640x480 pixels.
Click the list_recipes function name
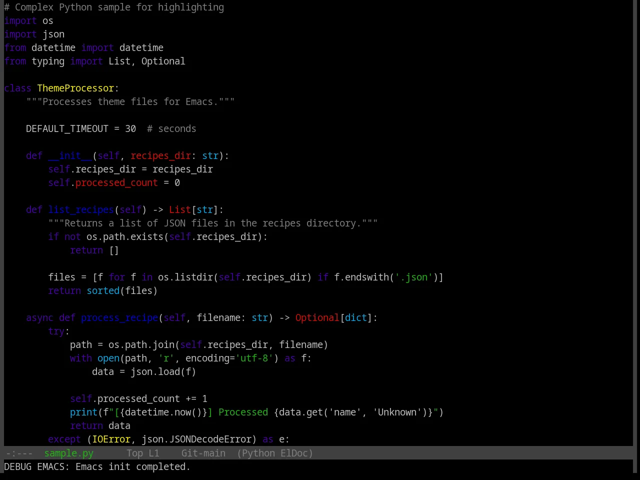tap(81, 210)
